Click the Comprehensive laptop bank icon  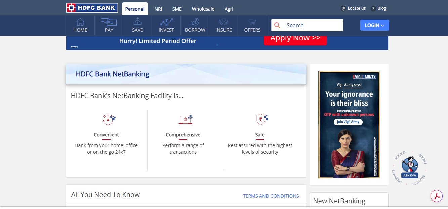(x=185, y=119)
